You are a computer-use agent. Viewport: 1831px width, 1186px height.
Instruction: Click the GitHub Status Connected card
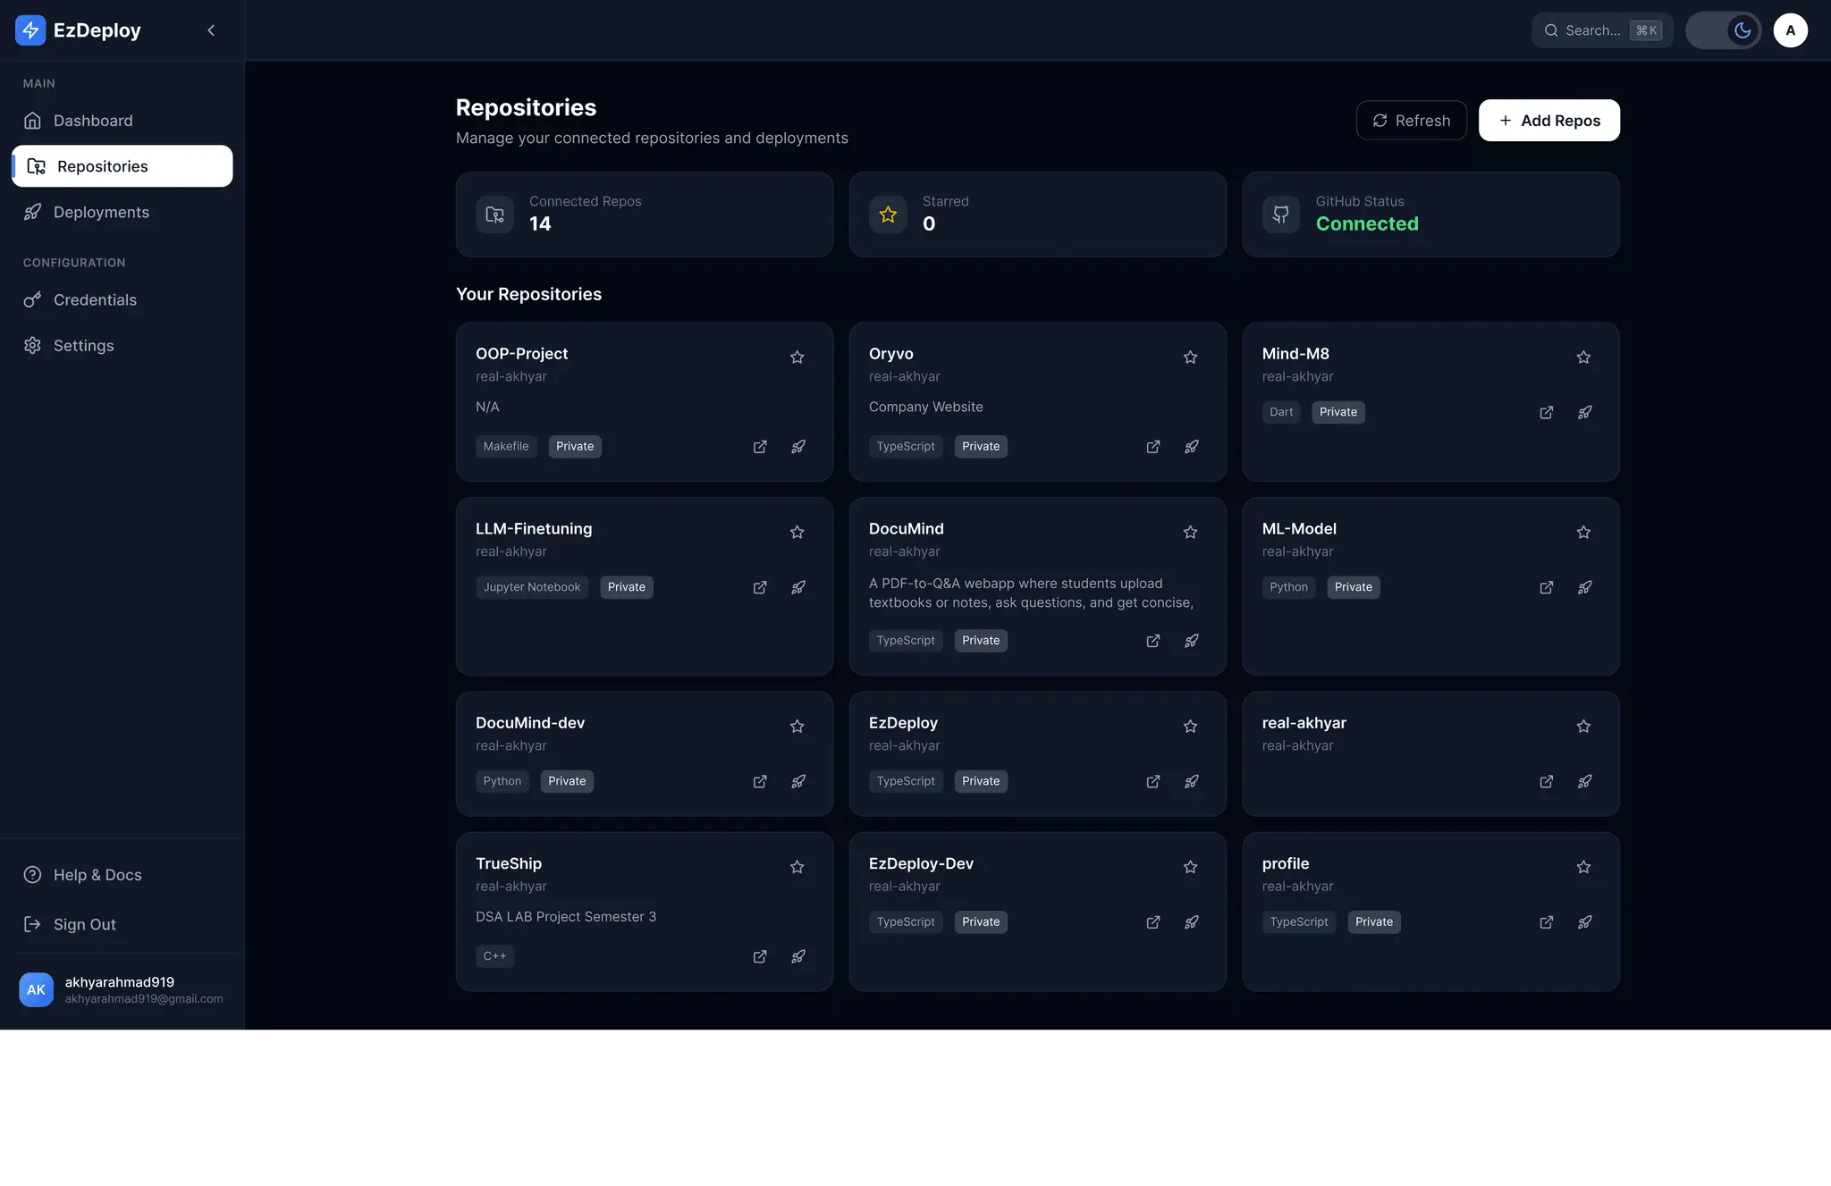pyautogui.click(x=1430, y=214)
